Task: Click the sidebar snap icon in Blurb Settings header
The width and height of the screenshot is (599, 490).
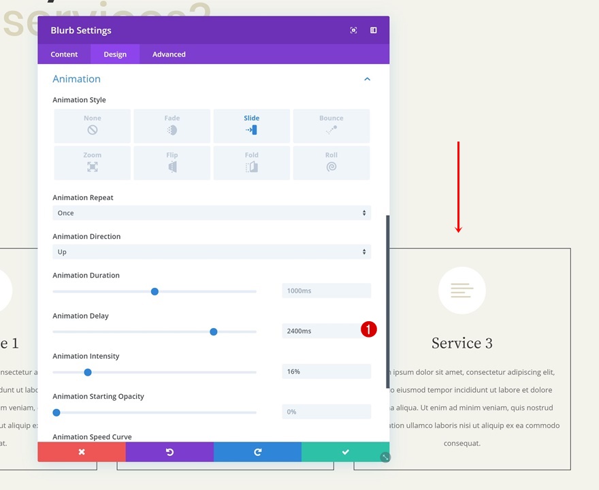Action: (374, 30)
